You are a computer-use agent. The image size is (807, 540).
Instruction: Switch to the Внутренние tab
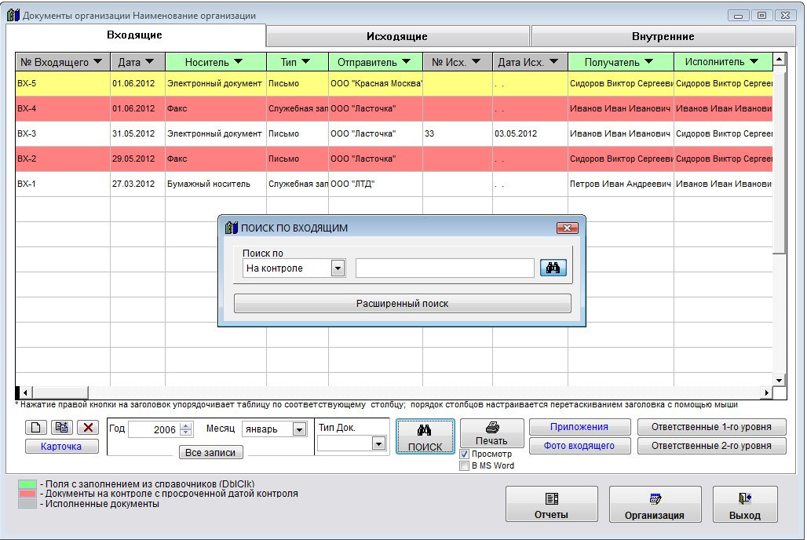point(663,36)
